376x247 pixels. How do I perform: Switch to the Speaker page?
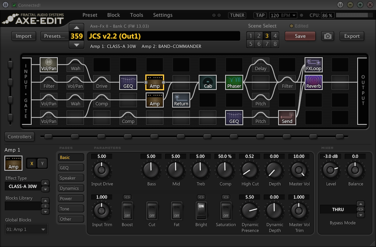pos(71,178)
